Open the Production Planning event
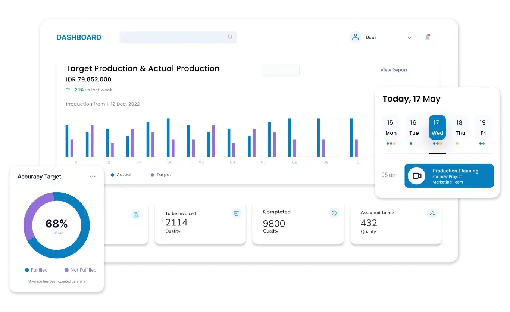This screenshot has height=312, width=510. [449, 176]
